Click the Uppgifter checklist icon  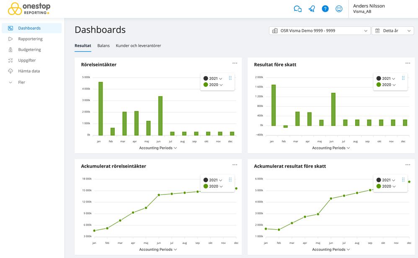point(10,61)
